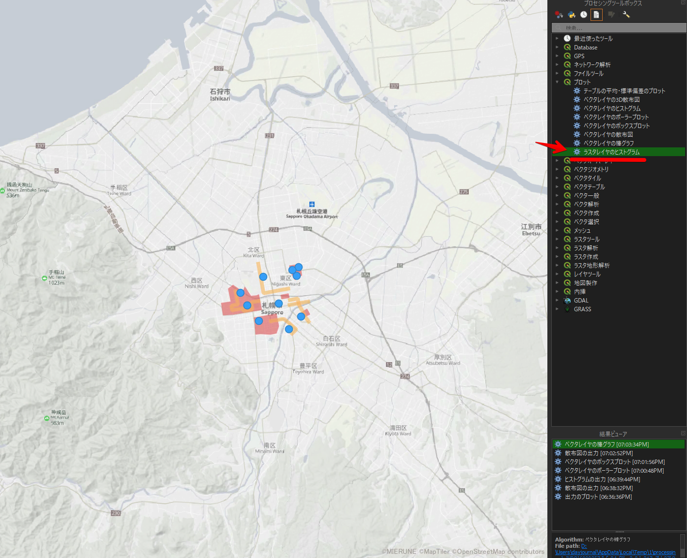Expand the 最近使ったツール group
The width and height of the screenshot is (687, 558).
pyautogui.click(x=557, y=38)
